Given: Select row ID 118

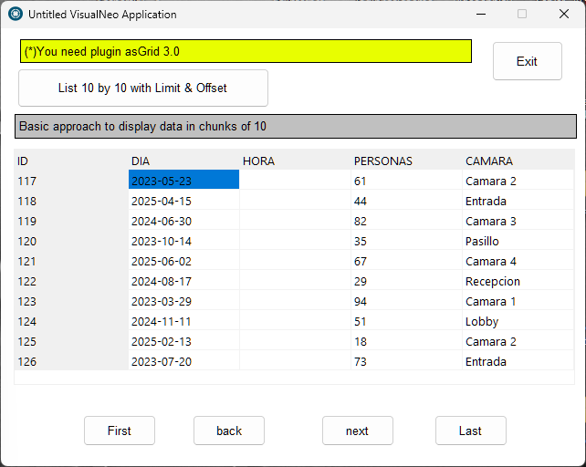Looking at the screenshot, I should pyautogui.click(x=71, y=201).
